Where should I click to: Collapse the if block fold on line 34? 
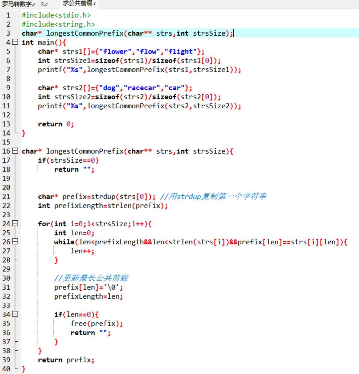point(15,314)
